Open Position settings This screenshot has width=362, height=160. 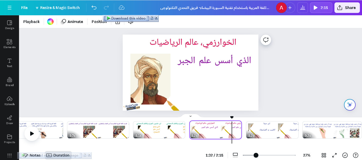[x=99, y=22]
